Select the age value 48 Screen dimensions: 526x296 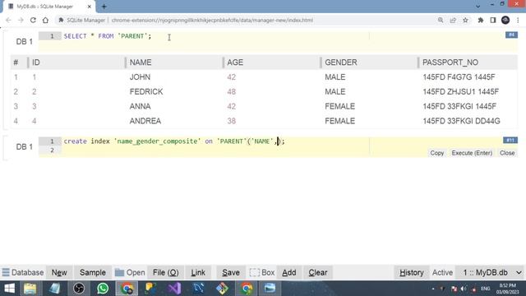[232, 91]
